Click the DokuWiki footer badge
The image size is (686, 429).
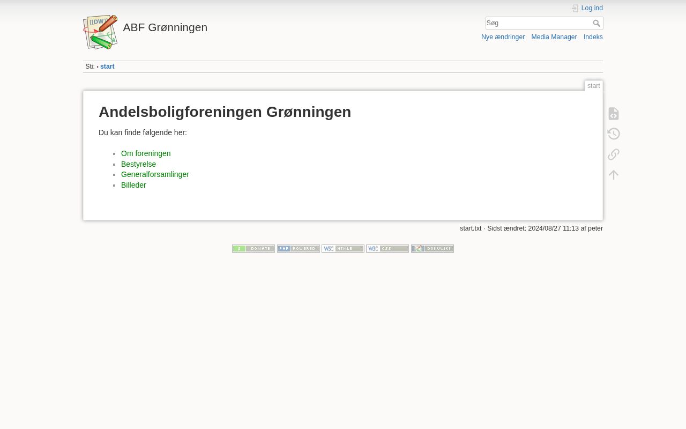tap(432, 249)
